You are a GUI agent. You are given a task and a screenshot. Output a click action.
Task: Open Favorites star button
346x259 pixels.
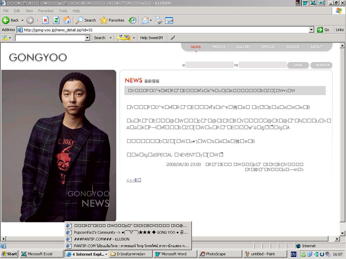click(x=112, y=20)
